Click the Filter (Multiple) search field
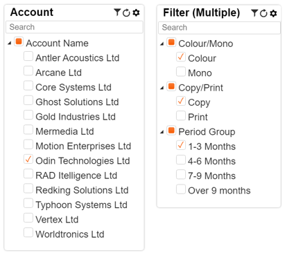Screen dimensions: 285x255 tap(219, 28)
